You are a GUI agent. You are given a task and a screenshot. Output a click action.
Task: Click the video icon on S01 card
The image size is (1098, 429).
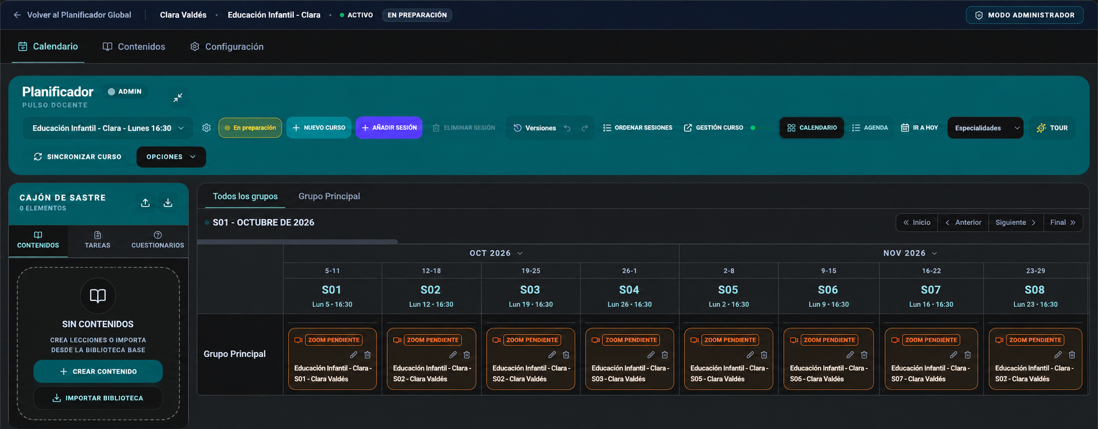coord(298,340)
